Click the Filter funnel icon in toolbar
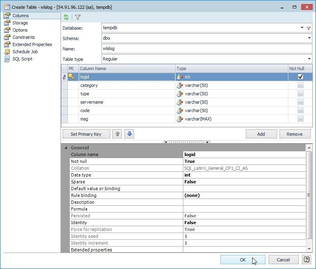 click(x=78, y=17)
